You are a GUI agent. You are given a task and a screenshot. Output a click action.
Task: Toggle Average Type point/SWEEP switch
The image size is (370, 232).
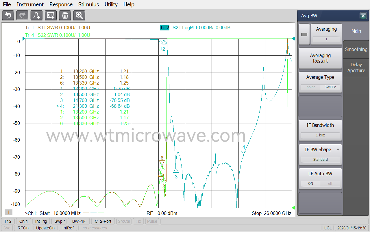(x=320, y=87)
